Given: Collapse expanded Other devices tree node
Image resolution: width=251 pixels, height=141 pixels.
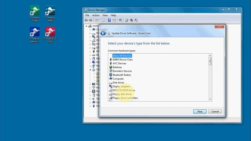Looking at the screenshot, I should pyautogui.click(x=90, y=70).
